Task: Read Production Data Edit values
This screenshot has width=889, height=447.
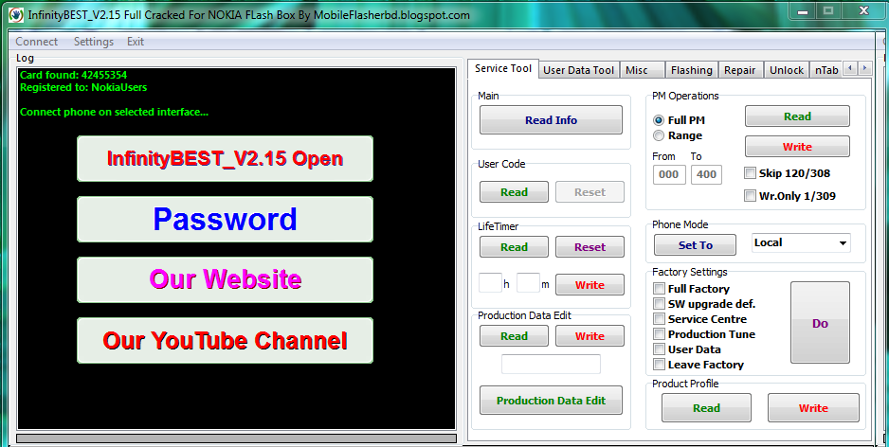Action: [x=515, y=336]
